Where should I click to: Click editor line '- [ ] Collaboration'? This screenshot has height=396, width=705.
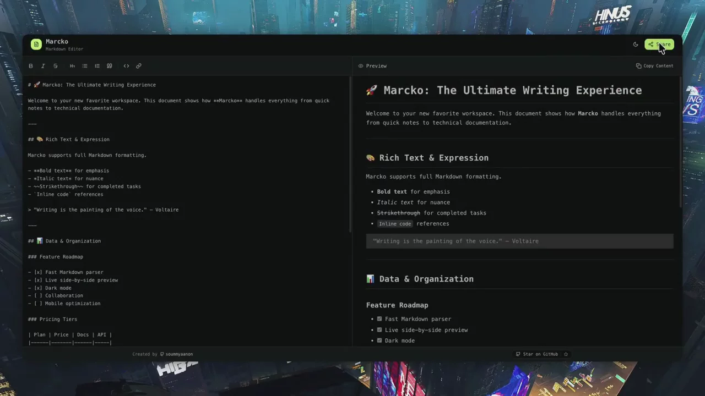pyautogui.click(x=56, y=296)
